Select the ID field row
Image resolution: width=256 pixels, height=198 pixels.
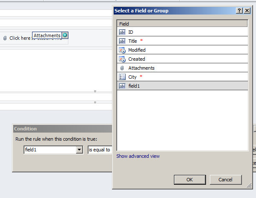tap(182, 32)
